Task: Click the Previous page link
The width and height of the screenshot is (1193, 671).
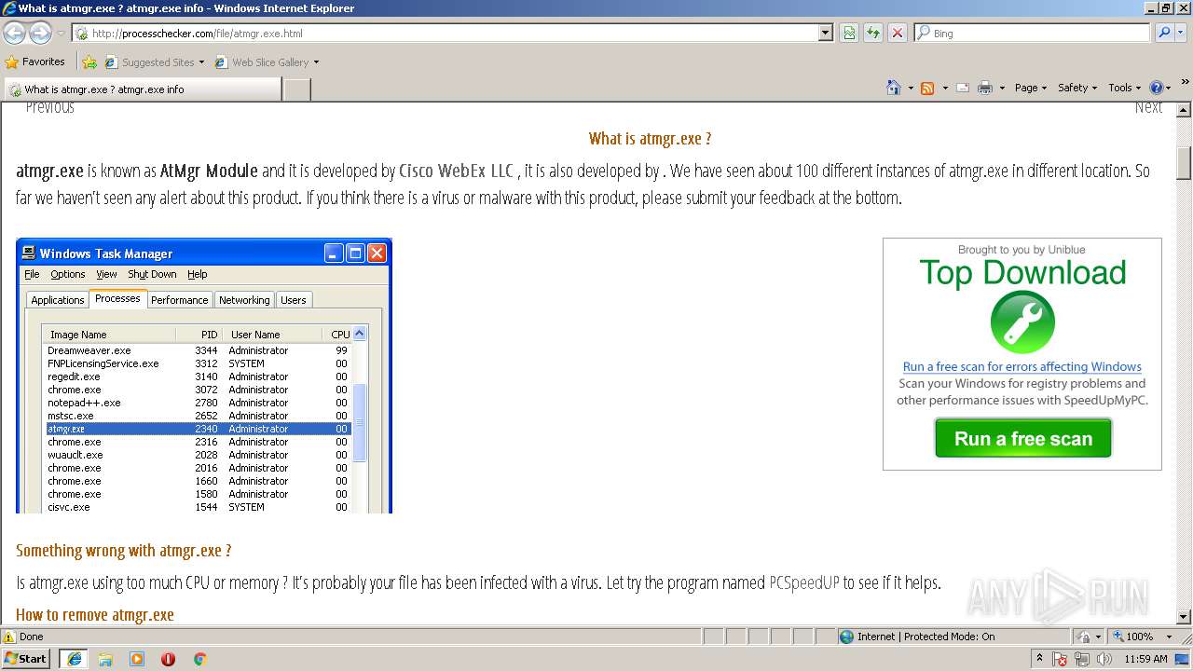Action: [49, 108]
